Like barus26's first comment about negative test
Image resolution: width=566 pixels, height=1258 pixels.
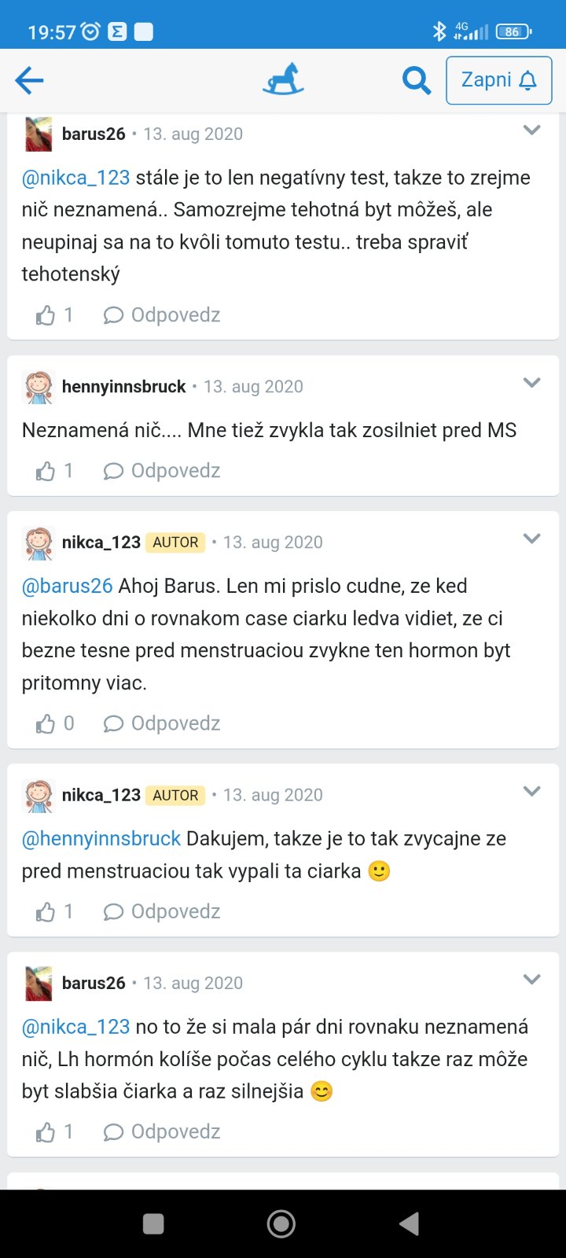point(46,315)
